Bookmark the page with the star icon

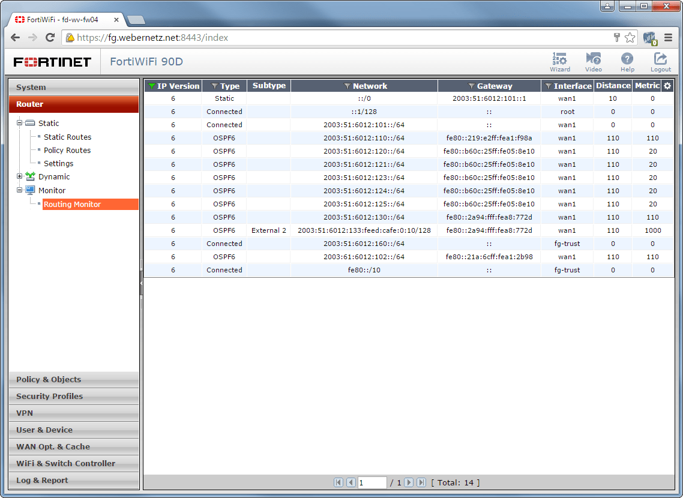[x=630, y=37]
